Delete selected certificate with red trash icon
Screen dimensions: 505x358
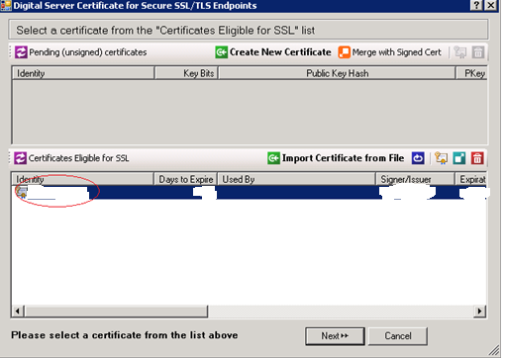click(477, 158)
